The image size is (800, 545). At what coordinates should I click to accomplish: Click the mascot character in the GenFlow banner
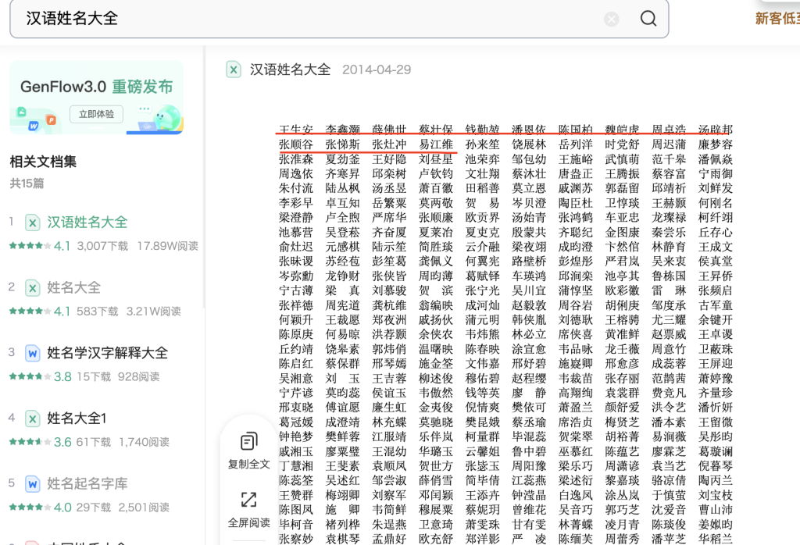166,117
